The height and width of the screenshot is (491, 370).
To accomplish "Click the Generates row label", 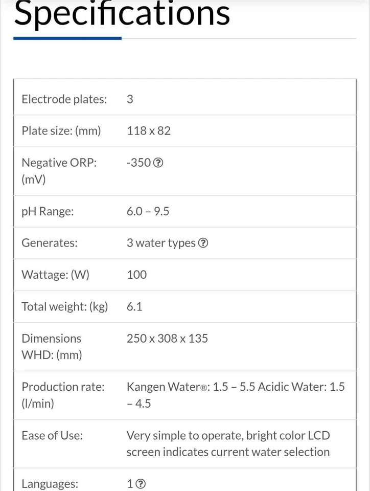I will click(50, 243).
